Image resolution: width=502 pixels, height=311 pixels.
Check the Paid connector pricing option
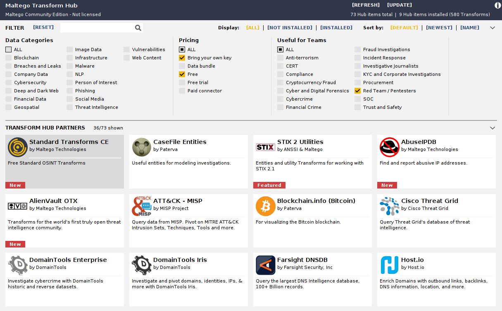(182, 91)
